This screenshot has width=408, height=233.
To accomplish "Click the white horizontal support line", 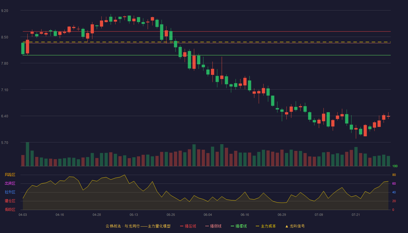I will [x=207, y=55].
